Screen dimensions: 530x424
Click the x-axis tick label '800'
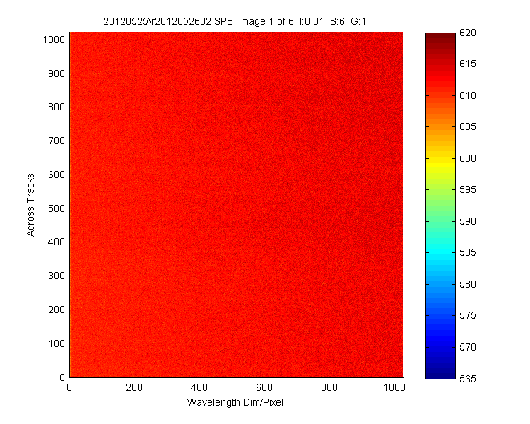(329, 387)
